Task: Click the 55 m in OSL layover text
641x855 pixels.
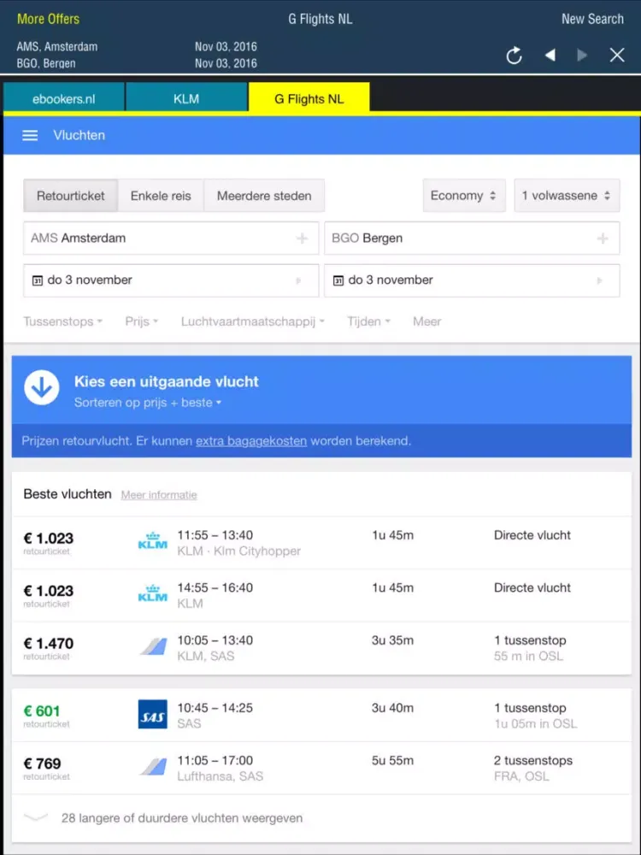Action: click(x=528, y=656)
